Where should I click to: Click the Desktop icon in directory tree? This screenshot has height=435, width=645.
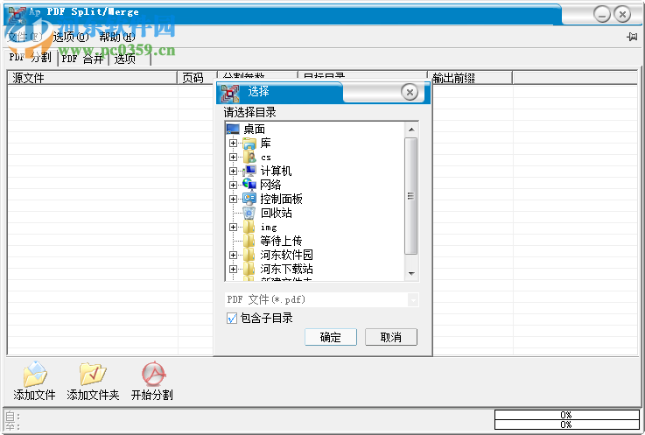tap(233, 130)
